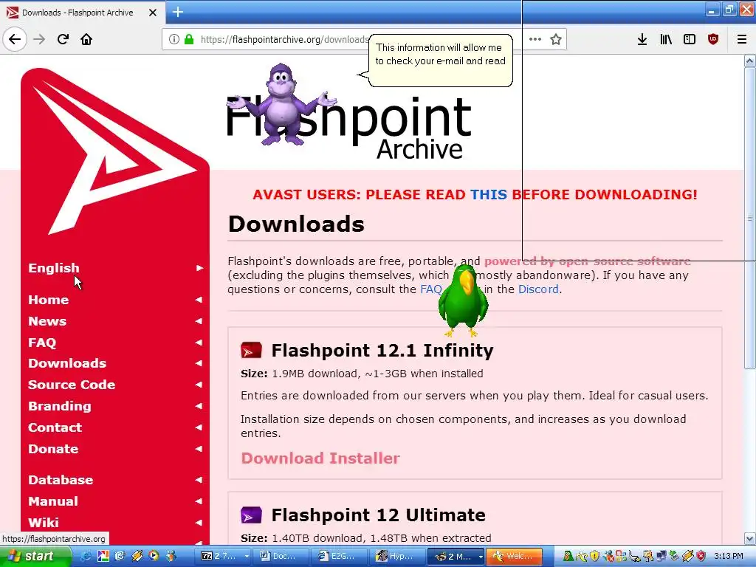
Task: Open the THIS link in the Avast warning
Action: (489, 194)
